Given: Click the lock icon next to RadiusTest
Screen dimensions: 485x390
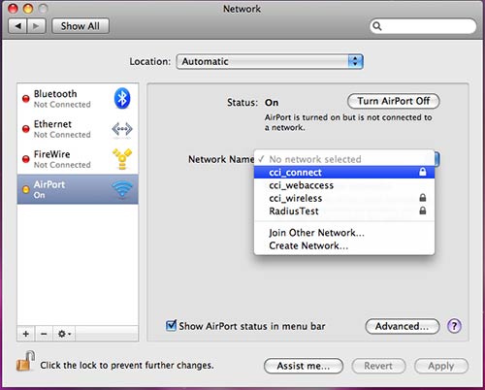Looking at the screenshot, I should point(423,211).
